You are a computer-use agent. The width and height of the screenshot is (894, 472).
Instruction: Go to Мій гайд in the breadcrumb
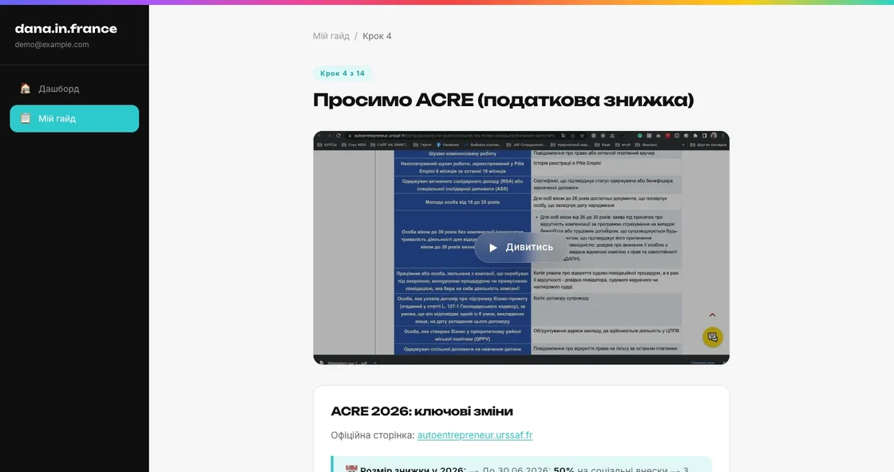tap(330, 36)
